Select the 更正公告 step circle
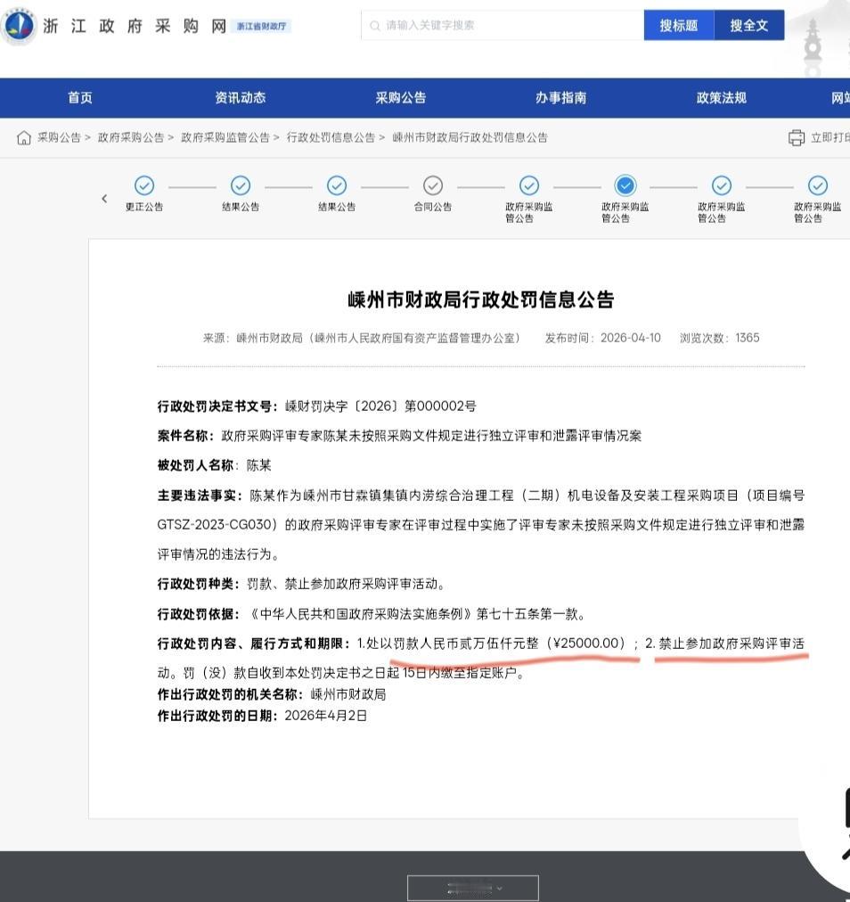850x902 pixels. 144,185
